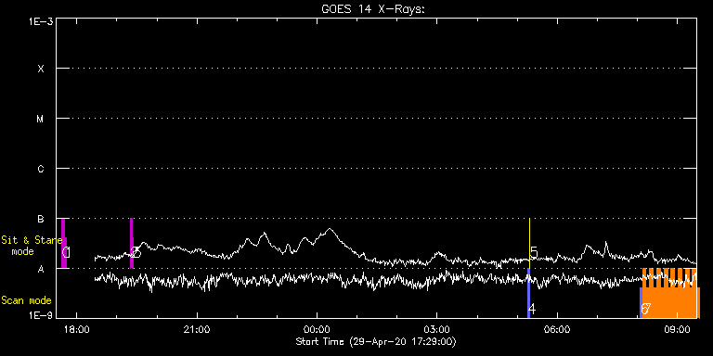This screenshot has height=356, width=713.
Task: Click the highest peak of upper X-ray curve
Action: coord(330,229)
